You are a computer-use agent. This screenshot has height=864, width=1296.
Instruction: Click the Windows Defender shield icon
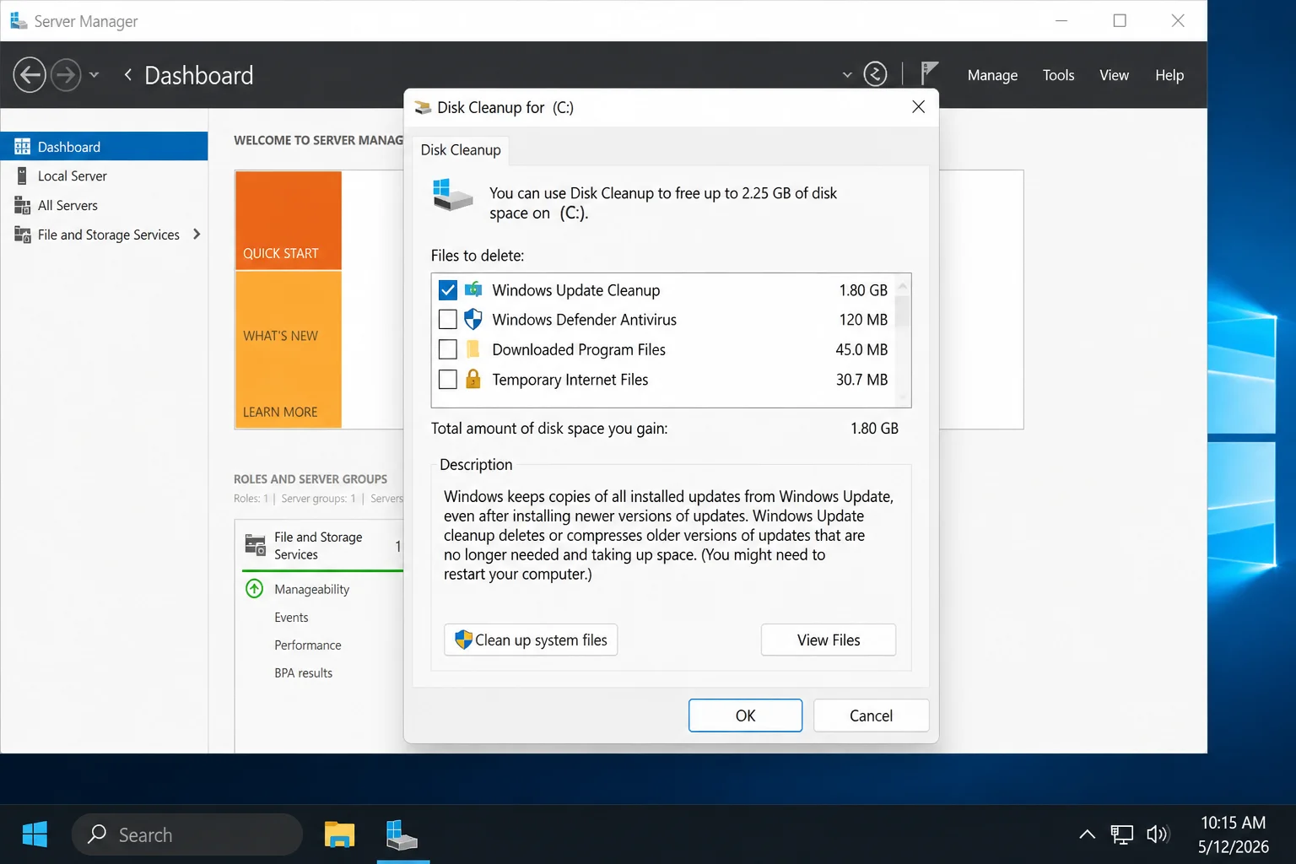click(x=473, y=319)
